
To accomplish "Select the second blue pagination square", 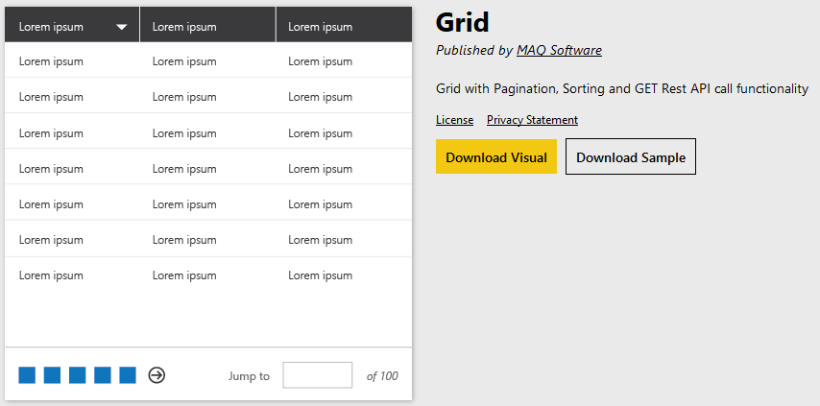I will click(x=52, y=375).
